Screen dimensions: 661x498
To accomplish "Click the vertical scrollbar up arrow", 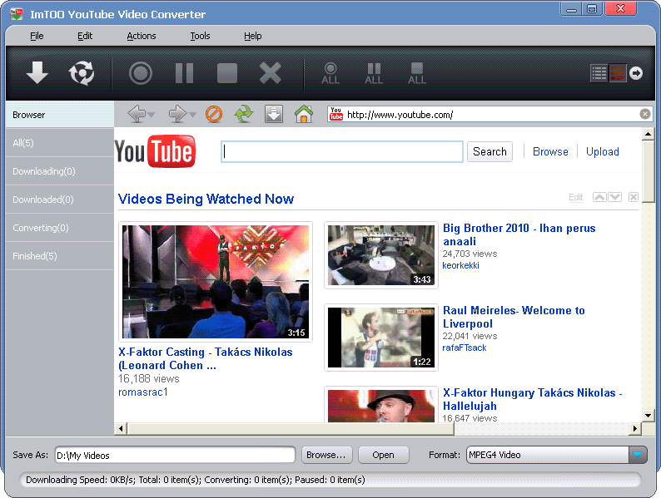I will [648, 135].
